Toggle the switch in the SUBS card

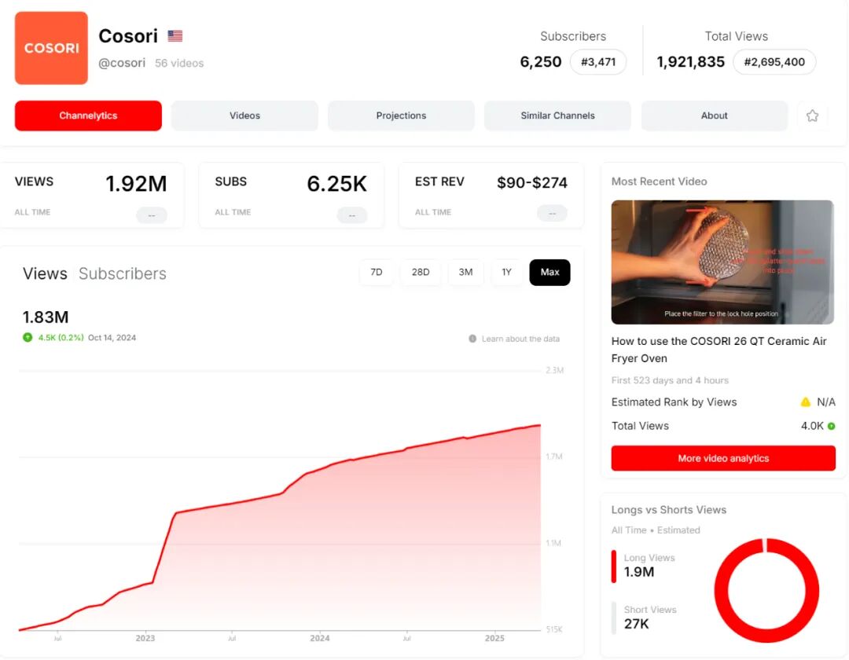tap(351, 213)
